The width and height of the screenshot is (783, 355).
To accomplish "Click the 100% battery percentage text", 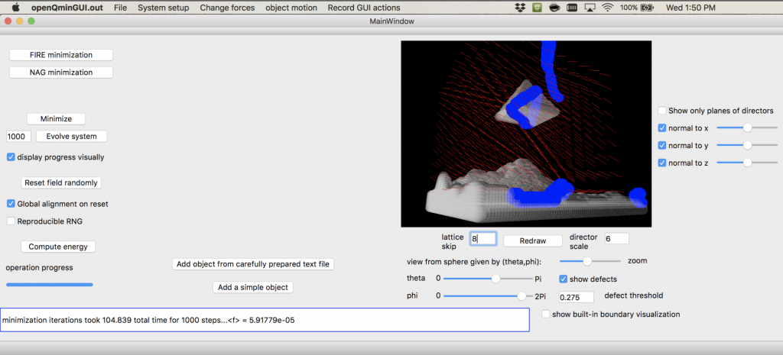I will click(x=629, y=8).
